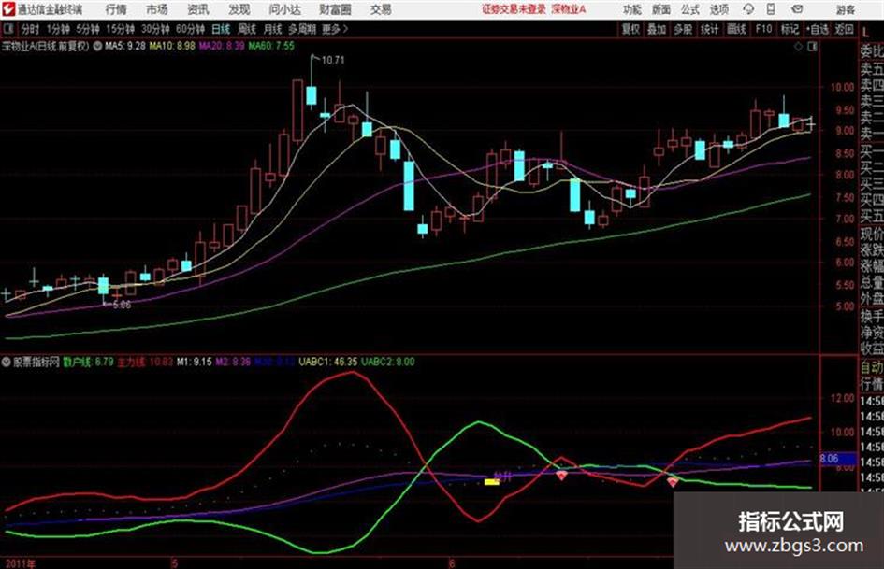Image resolution: width=884 pixels, height=569 pixels.
Task: Click the mobile phone icon
Action: pos(771,9)
